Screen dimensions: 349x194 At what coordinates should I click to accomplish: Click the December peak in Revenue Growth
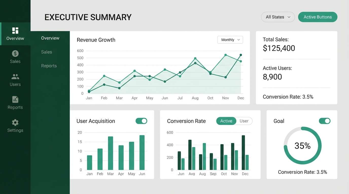(240, 54)
